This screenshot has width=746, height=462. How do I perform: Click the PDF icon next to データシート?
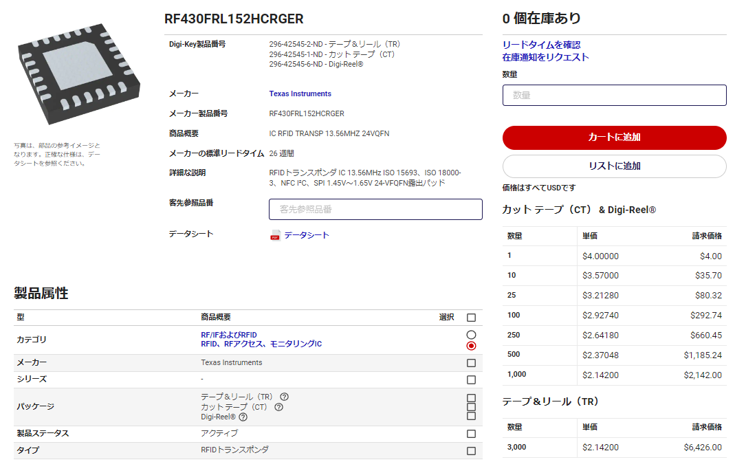(275, 236)
